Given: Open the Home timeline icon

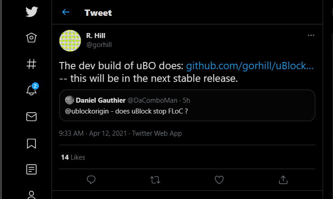Looking at the screenshot, I should point(31,38).
